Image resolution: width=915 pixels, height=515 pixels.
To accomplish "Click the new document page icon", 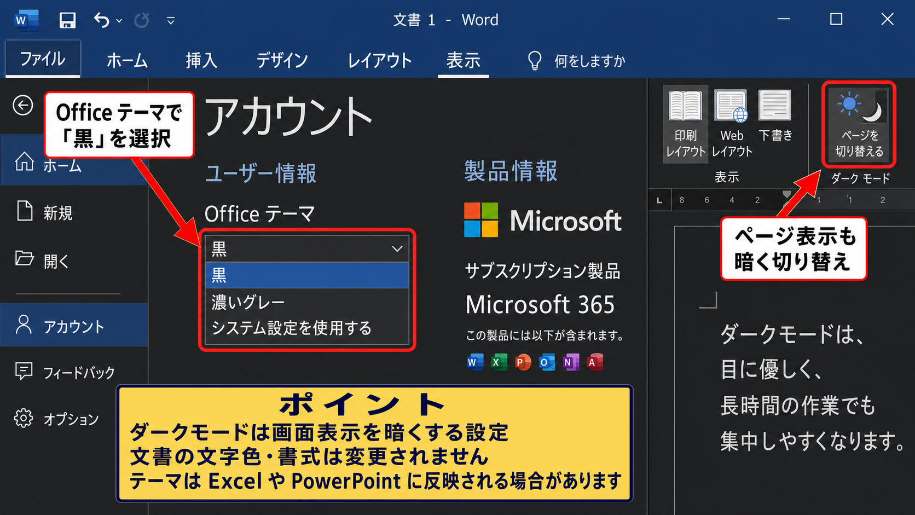I will (x=25, y=211).
